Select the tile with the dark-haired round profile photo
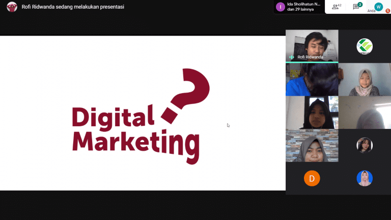Image resolution: width=391 pixels, height=220 pixels. point(365,146)
